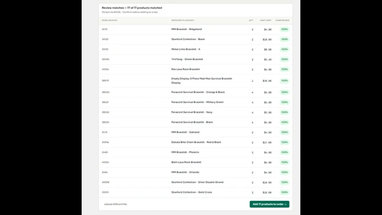Select Metal Links Bracelet - A product name
Viewport: 382px width, 215px height.
click(186, 49)
